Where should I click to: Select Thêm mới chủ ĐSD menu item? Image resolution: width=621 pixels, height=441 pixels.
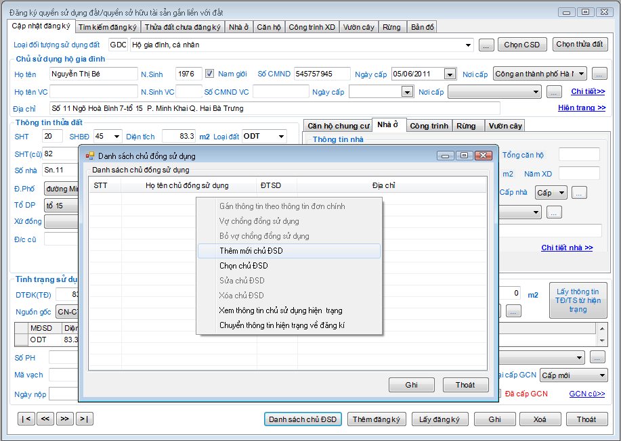(x=251, y=251)
